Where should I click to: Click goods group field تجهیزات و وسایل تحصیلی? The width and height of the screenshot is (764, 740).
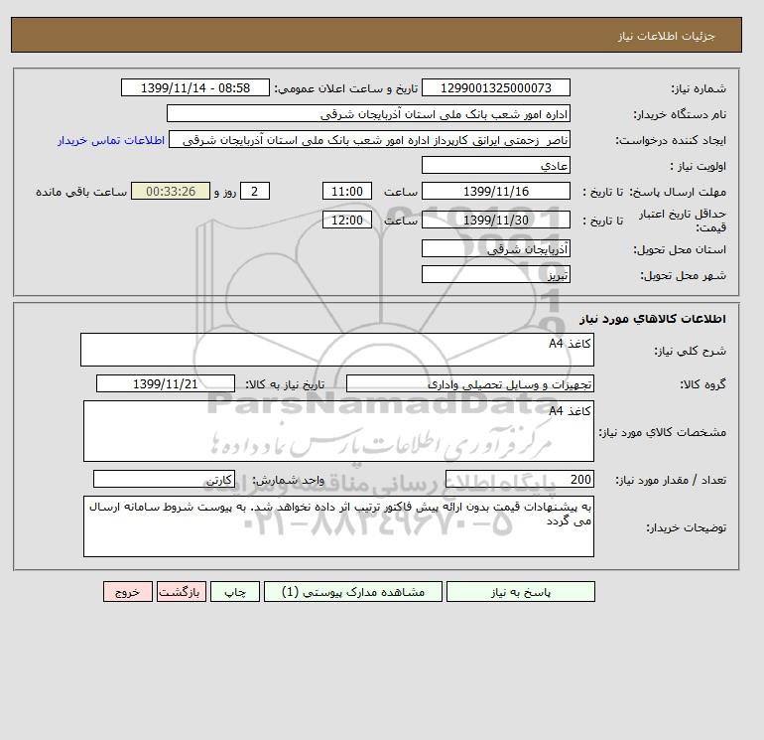click(x=469, y=383)
